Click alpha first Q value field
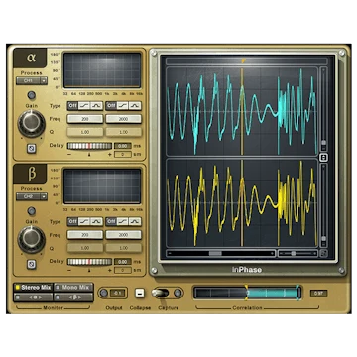 [85, 132]
